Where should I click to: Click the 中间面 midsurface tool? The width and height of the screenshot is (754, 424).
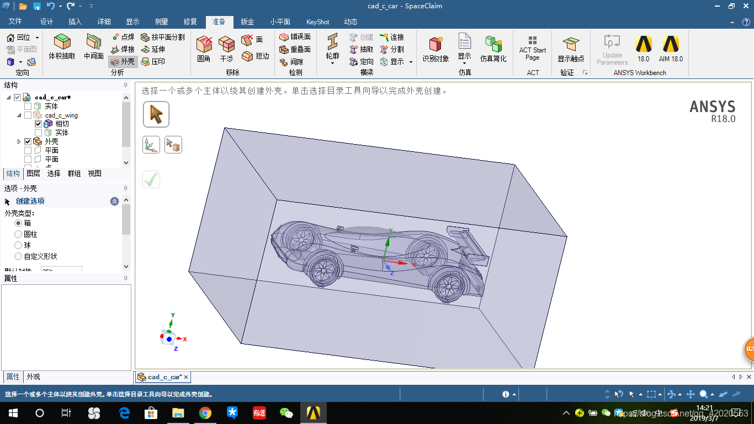tap(93, 46)
